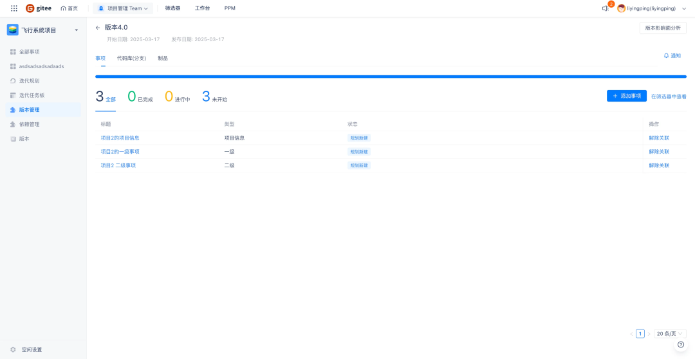Click the 二级 type cell

pos(229,165)
